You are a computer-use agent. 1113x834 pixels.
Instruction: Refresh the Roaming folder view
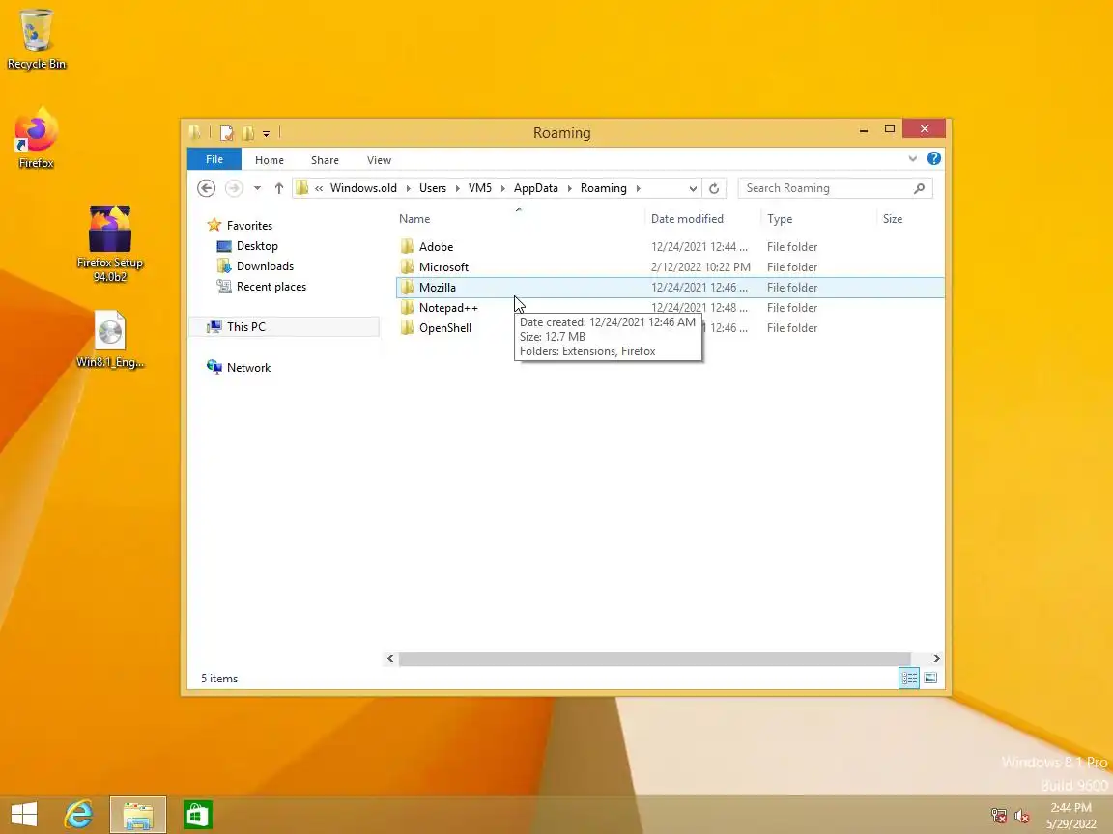(x=714, y=188)
